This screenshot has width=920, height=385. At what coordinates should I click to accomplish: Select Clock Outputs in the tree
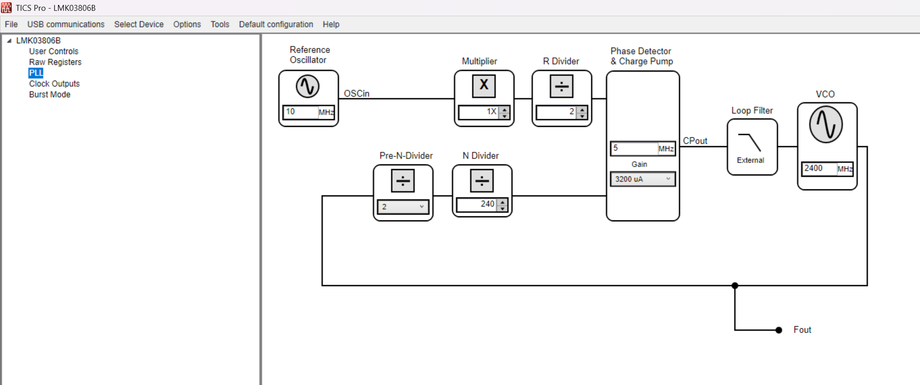point(54,84)
